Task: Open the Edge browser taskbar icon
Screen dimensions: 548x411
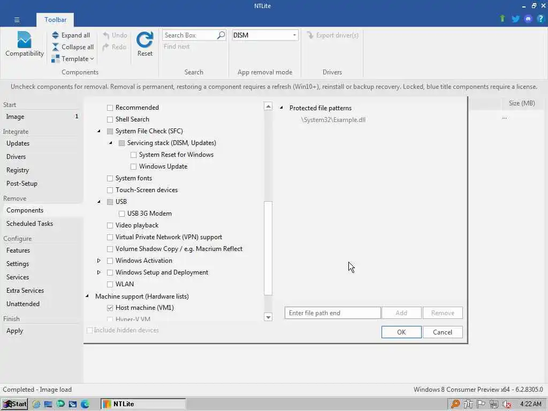Action: coord(85,405)
